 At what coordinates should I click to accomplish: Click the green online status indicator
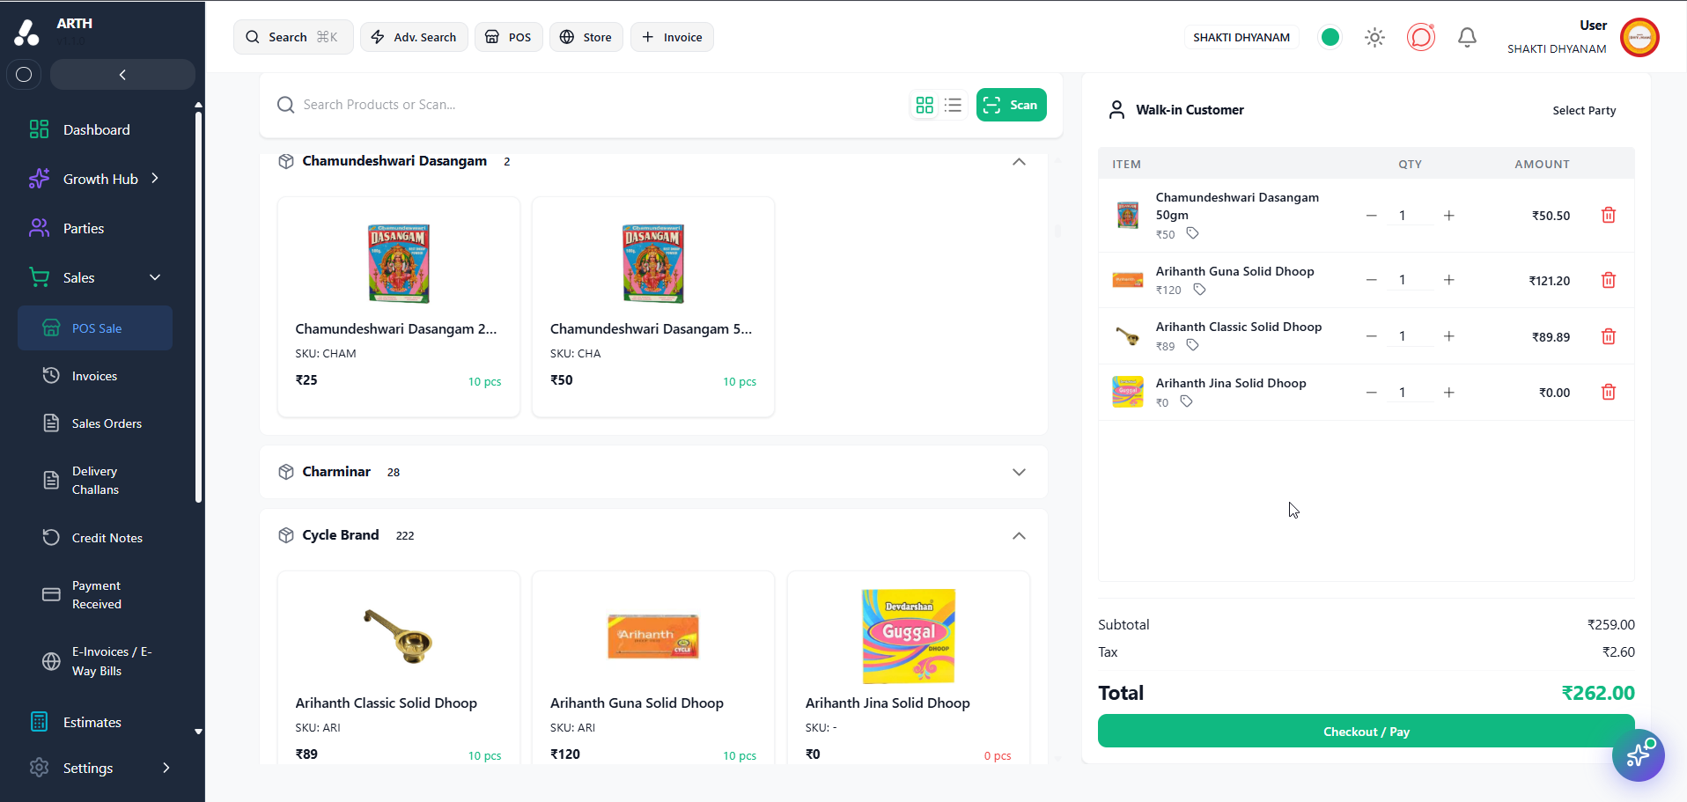(x=1330, y=37)
